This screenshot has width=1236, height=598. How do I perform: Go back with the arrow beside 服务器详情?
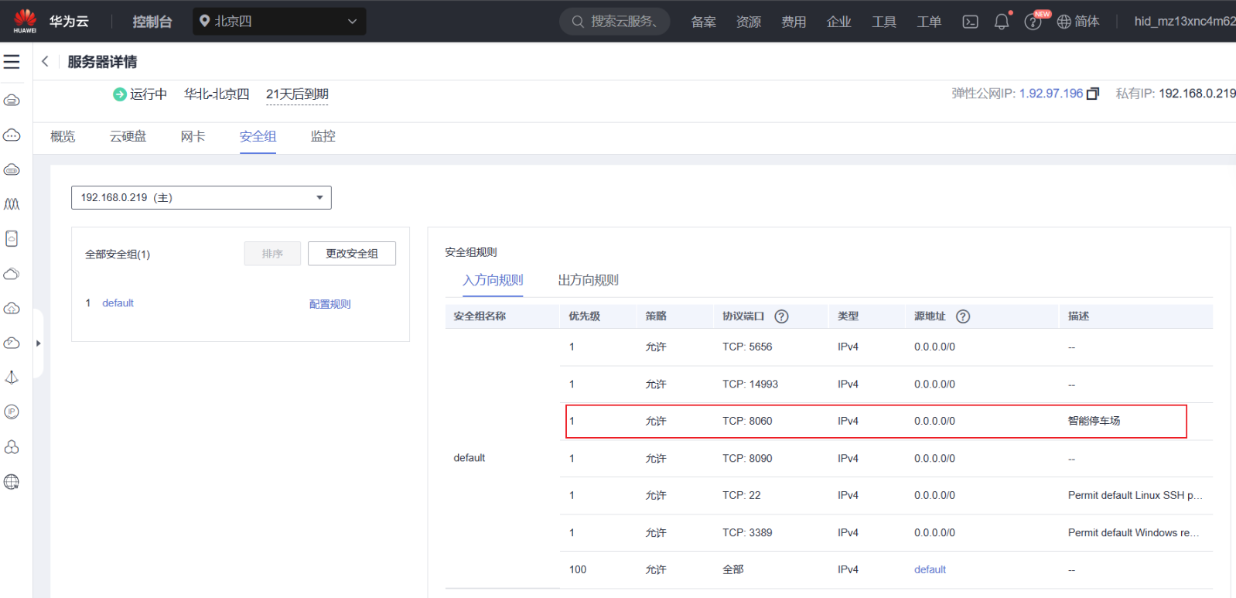(x=45, y=61)
